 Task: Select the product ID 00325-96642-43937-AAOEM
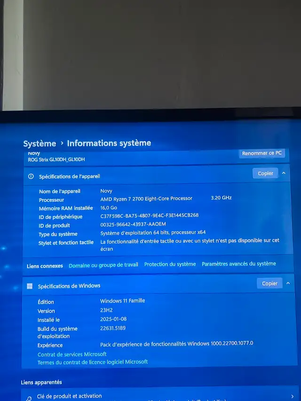click(133, 224)
